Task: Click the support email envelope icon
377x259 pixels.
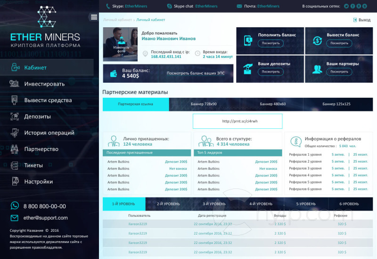Action: coord(15,218)
